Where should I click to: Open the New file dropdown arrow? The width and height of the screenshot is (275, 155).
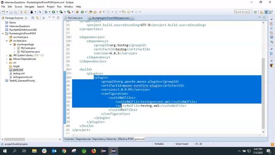pyautogui.click(x=7, y=12)
